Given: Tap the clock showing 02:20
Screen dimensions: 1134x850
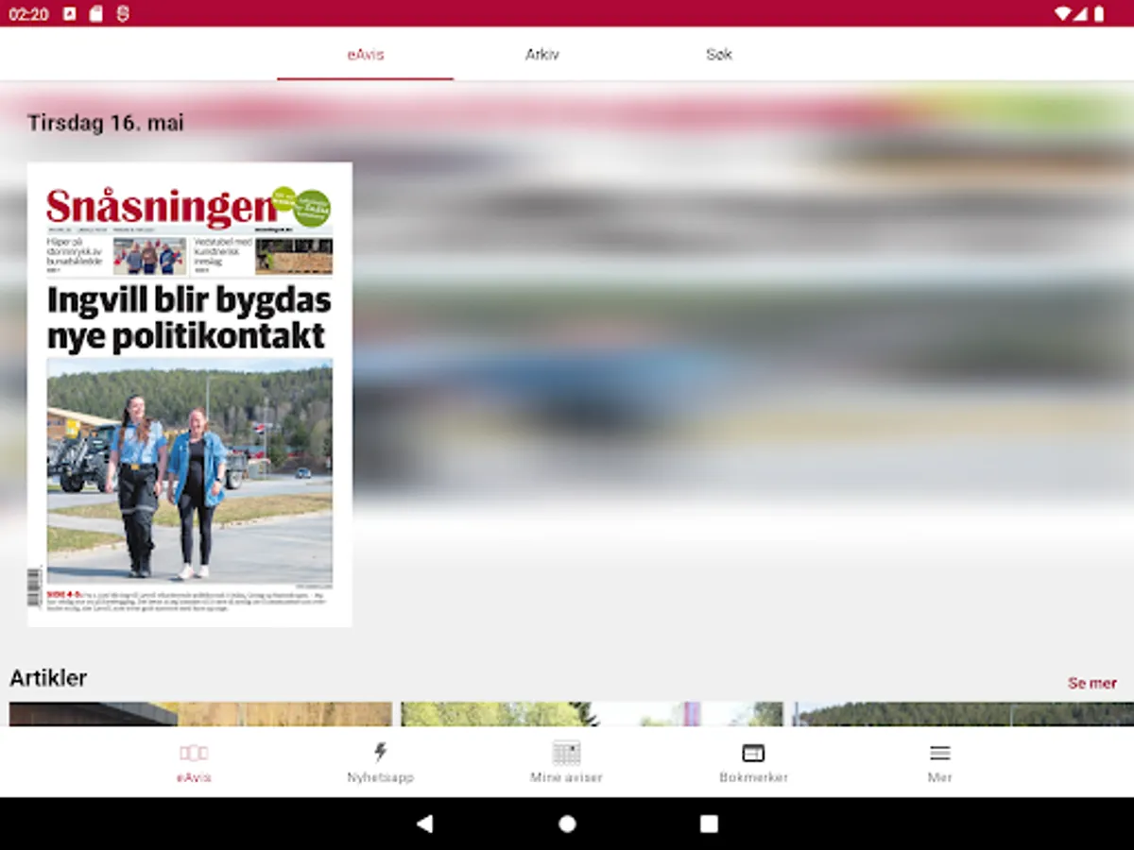Looking at the screenshot, I should click(x=28, y=14).
